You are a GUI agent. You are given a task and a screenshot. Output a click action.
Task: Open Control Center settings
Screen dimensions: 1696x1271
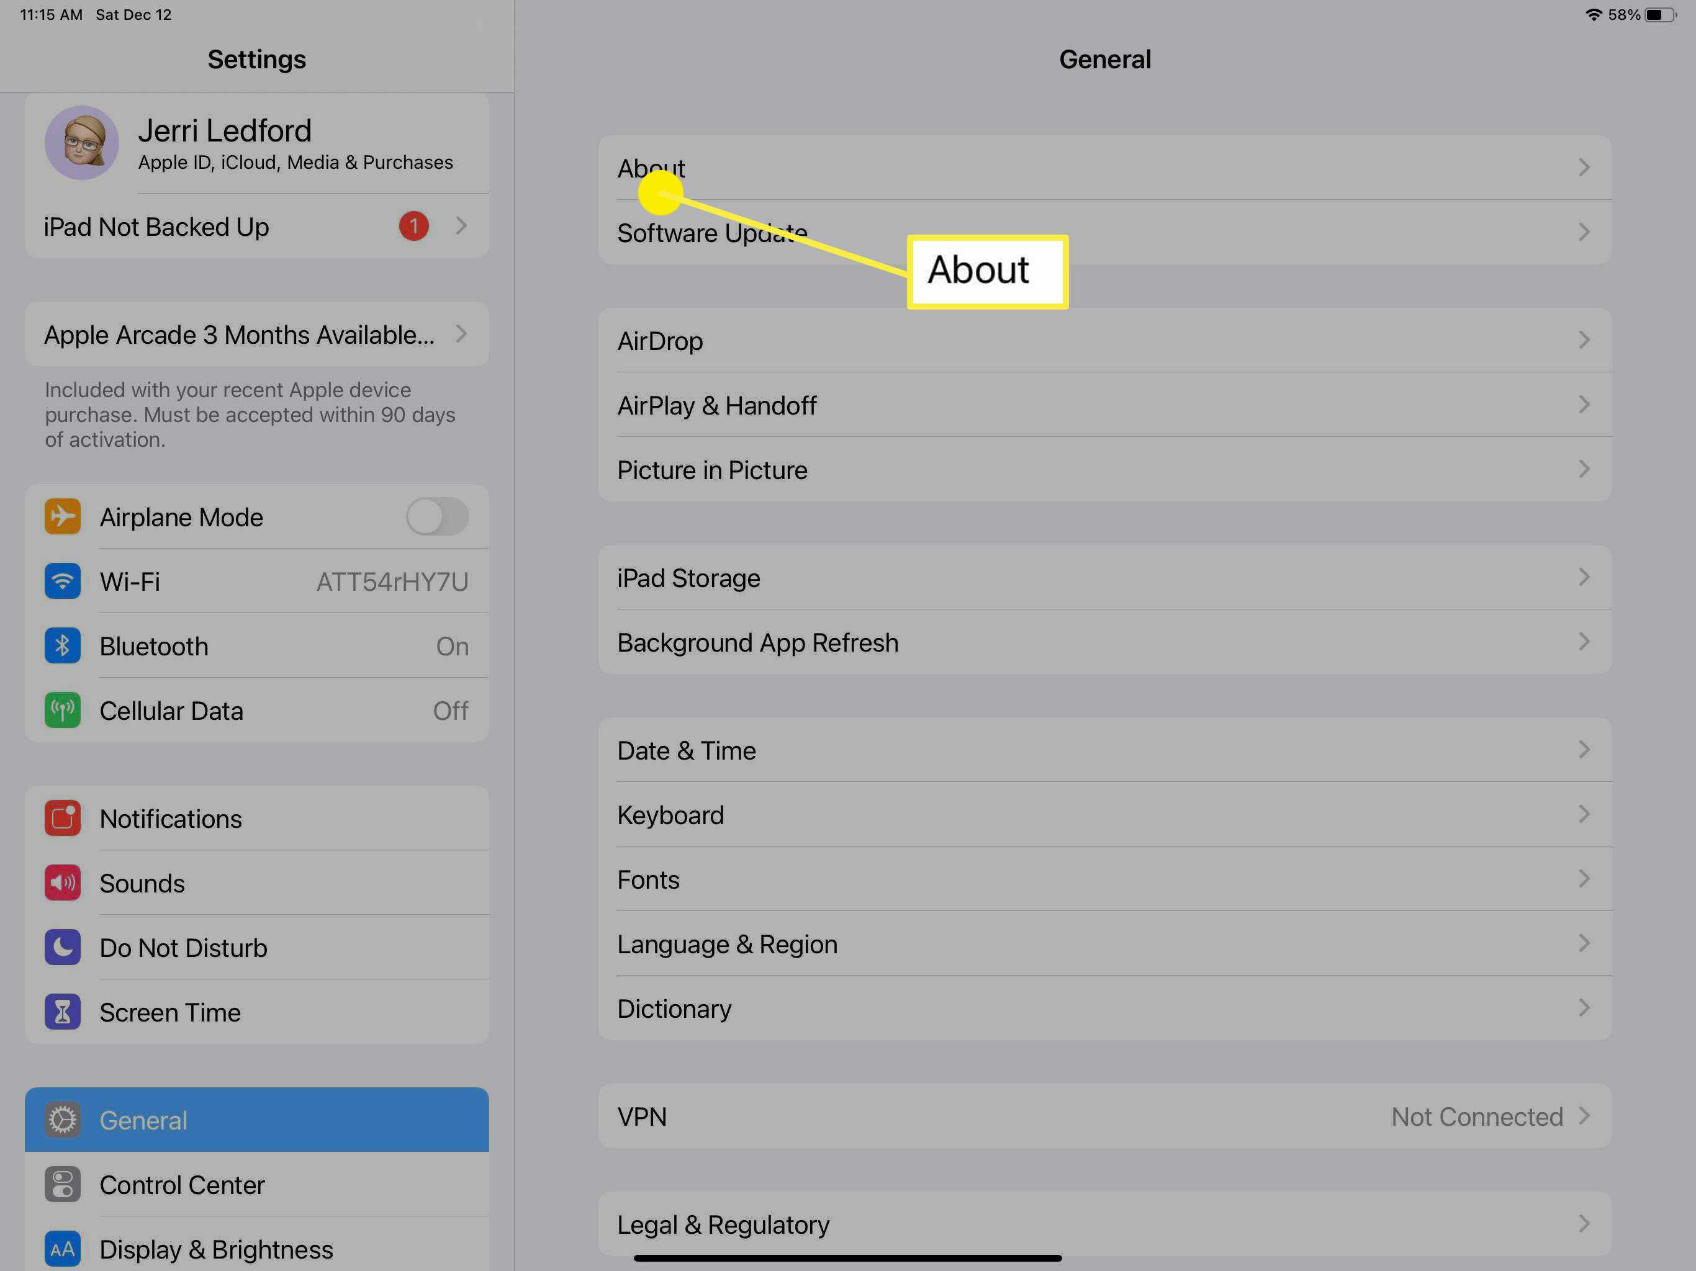(257, 1183)
